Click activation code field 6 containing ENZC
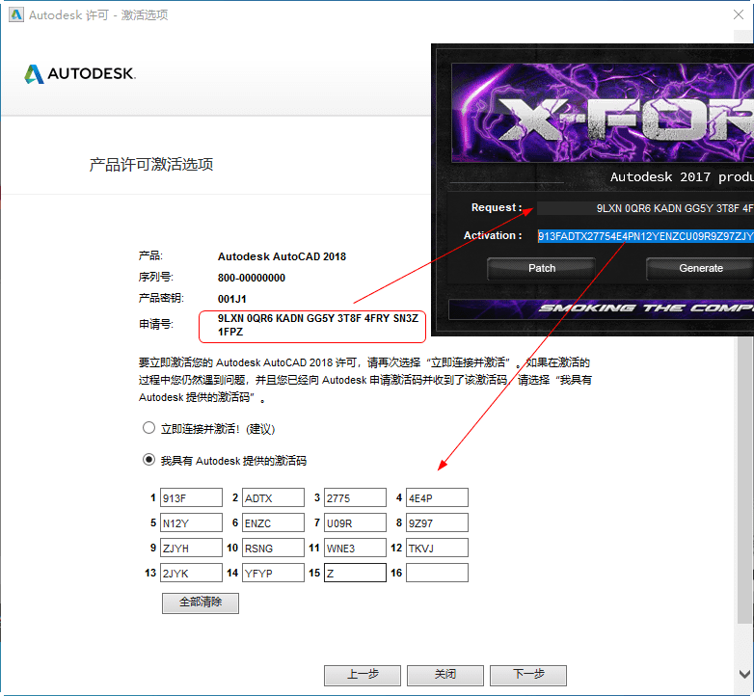The width and height of the screenshot is (754, 696). click(x=273, y=522)
